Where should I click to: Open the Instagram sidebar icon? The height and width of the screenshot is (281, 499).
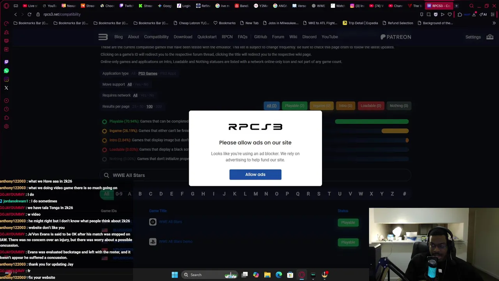[x=6, y=79]
